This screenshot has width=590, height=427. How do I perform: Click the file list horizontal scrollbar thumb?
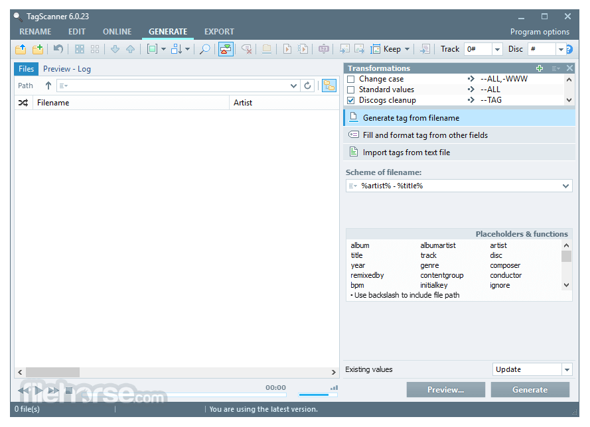tap(52, 373)
